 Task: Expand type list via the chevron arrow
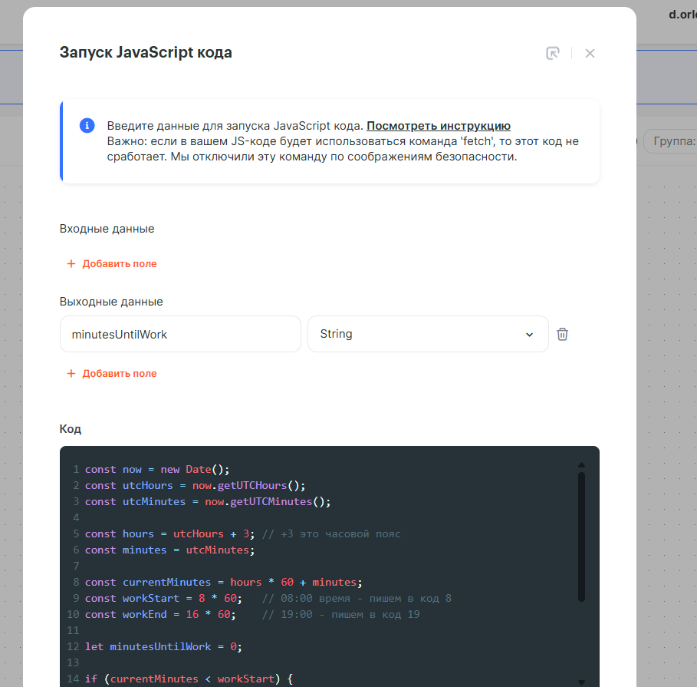coord(529,335)
